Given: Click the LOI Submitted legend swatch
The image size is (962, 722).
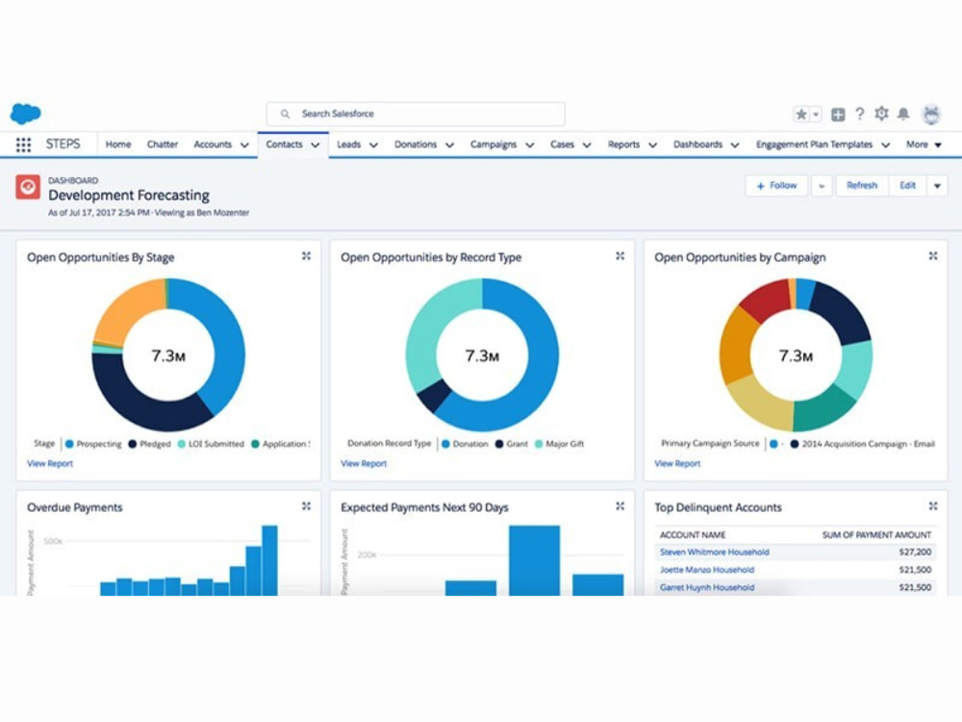Looking at the screenshot, I should [181, 444].
